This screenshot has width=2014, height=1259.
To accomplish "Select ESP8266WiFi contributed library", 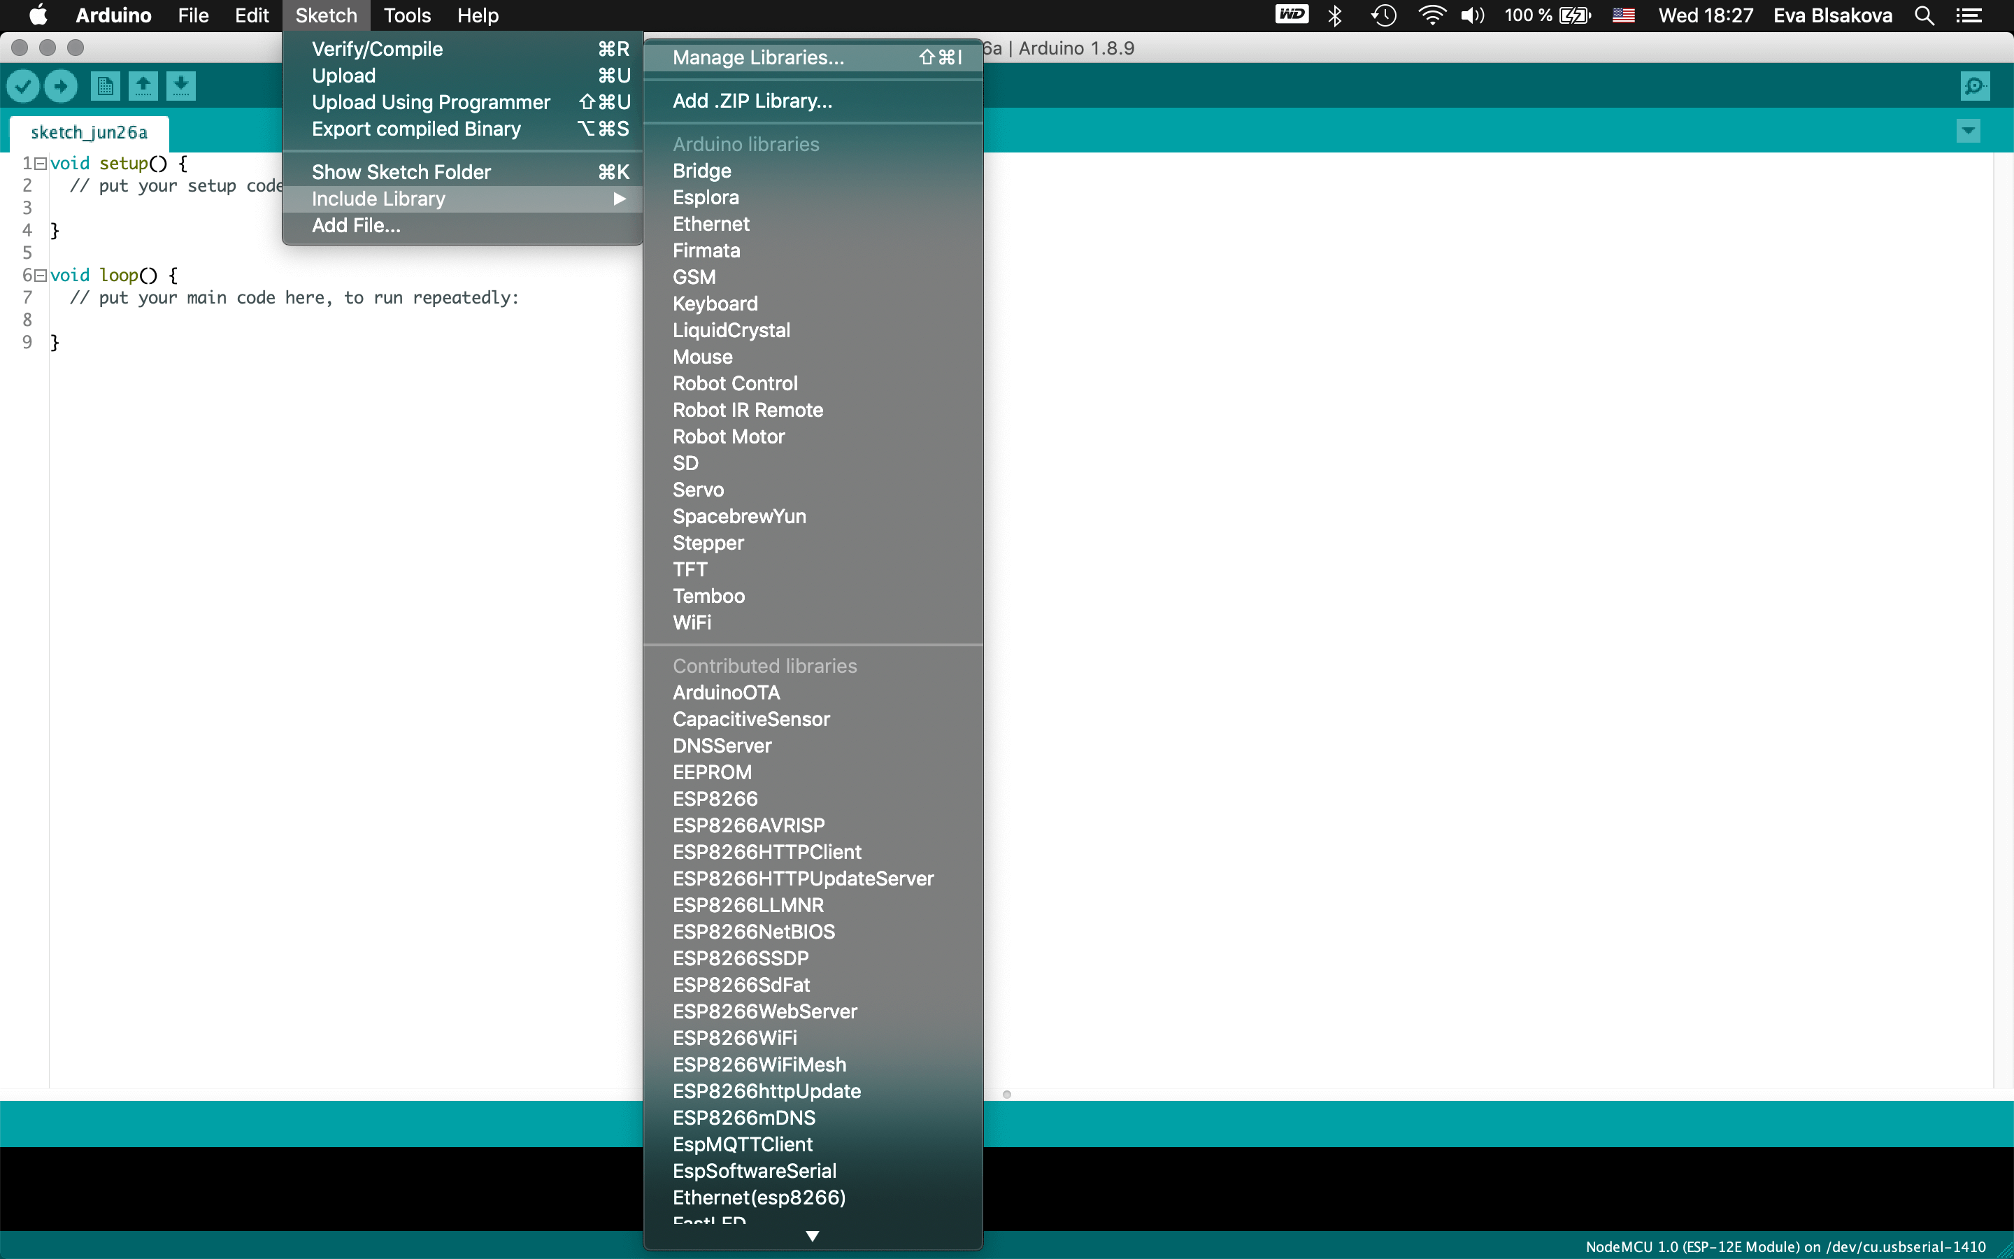I will 735,1037.
